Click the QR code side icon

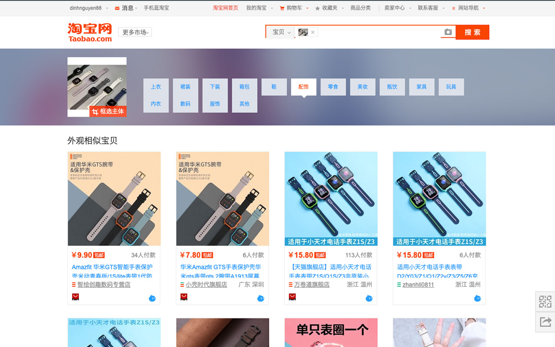tap(545, 301)
